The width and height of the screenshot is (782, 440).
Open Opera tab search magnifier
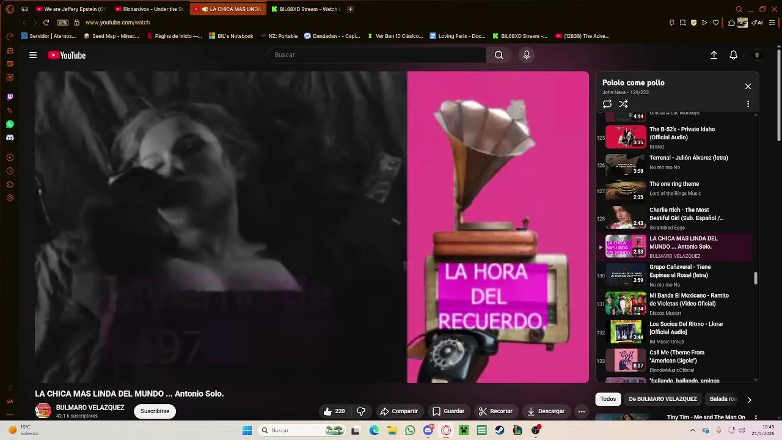pyautogui.click(x=739, y=9)
